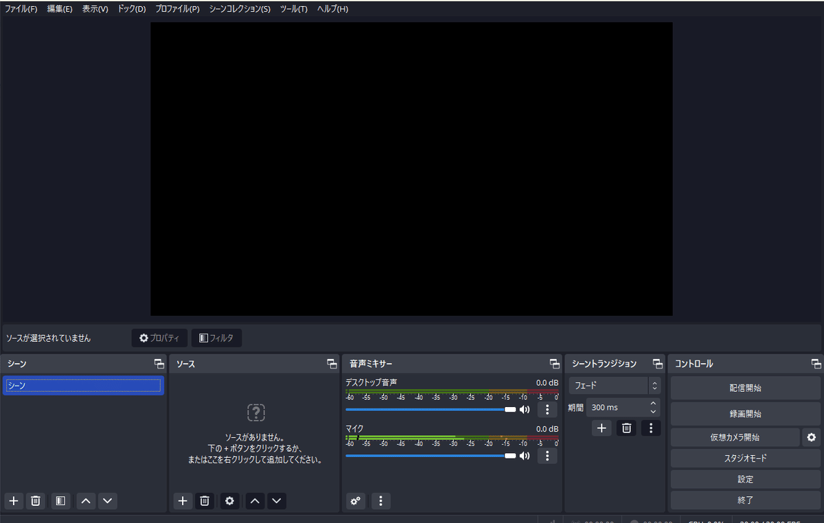Screen dimensions: 824x523
Task: Click the プロパティ button
Action: coord(159,338)
